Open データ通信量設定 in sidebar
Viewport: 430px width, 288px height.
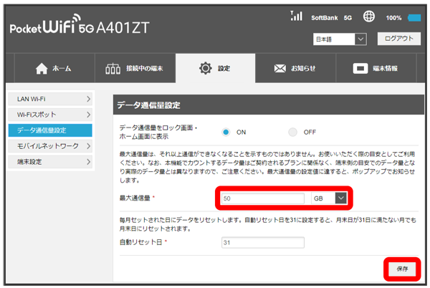pos(49,130)
